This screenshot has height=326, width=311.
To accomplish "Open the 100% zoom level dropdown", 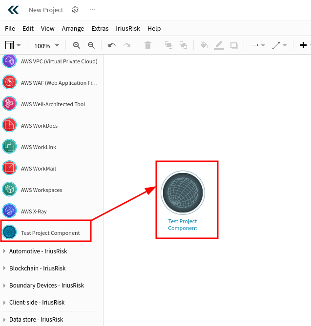I will [x=46, y=45].
